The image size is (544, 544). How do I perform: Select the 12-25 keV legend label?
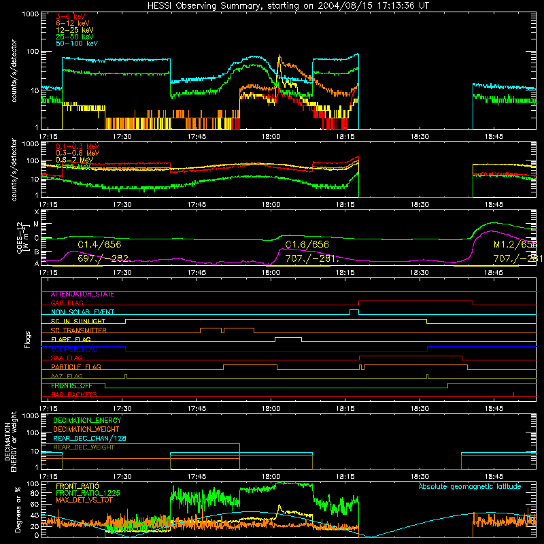click(74, 30)
